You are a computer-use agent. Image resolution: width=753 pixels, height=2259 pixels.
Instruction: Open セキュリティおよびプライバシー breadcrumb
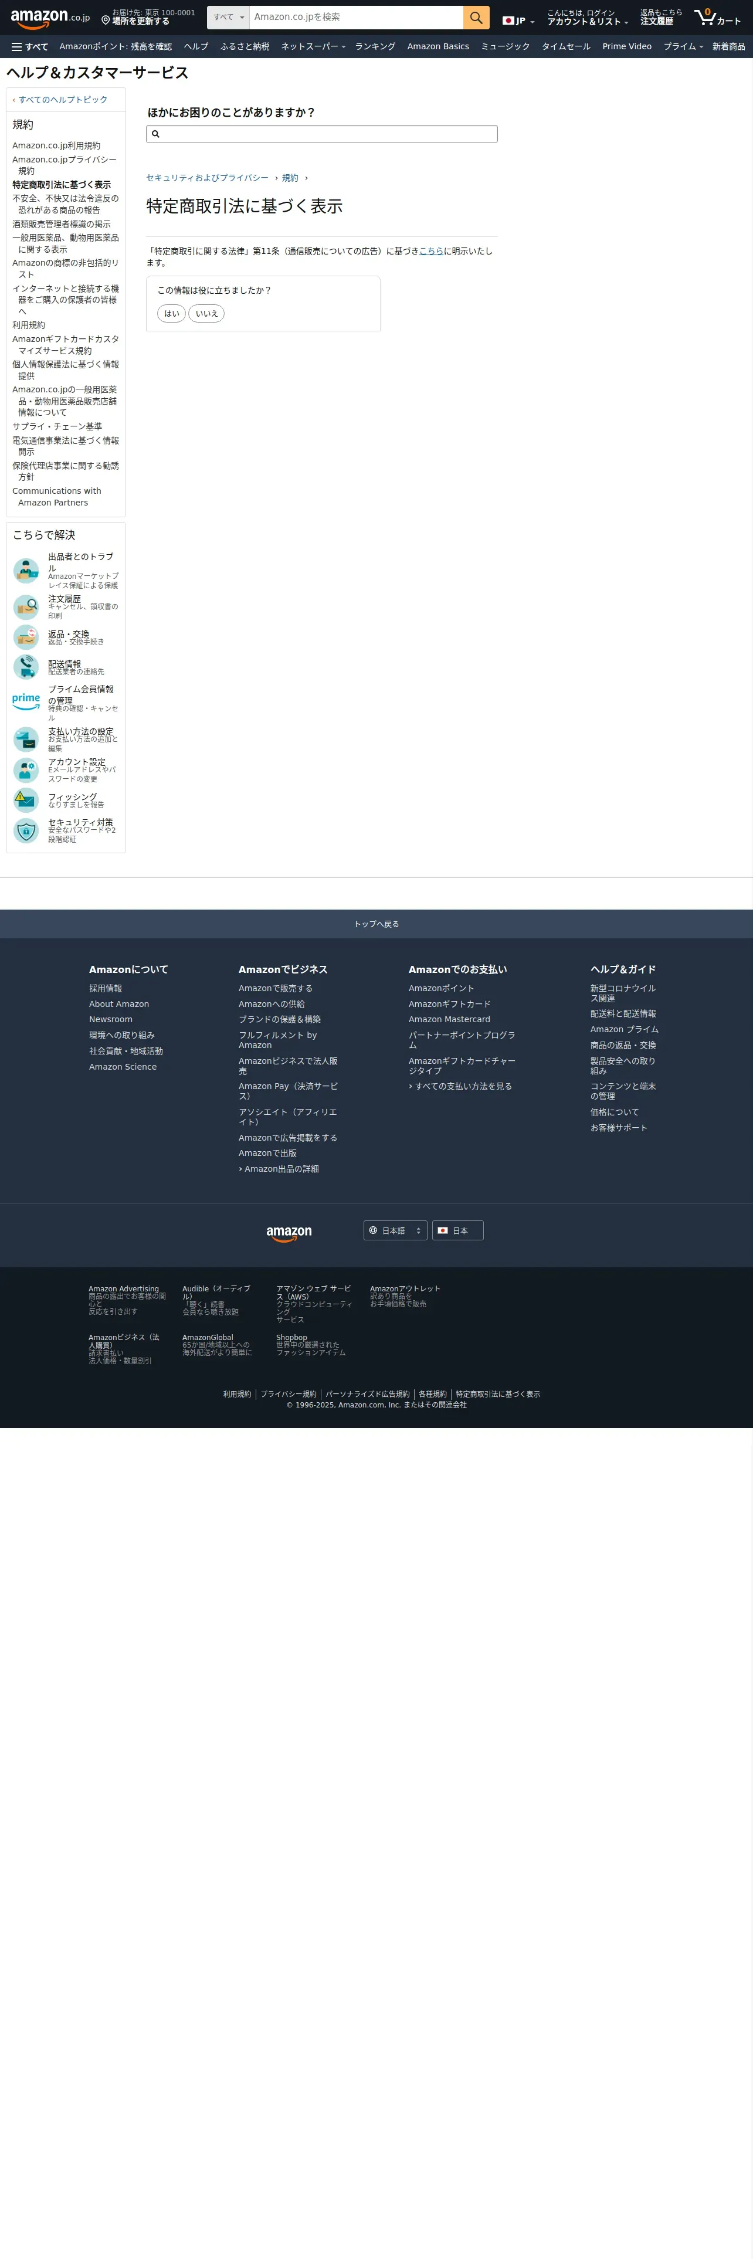point(208,178)
